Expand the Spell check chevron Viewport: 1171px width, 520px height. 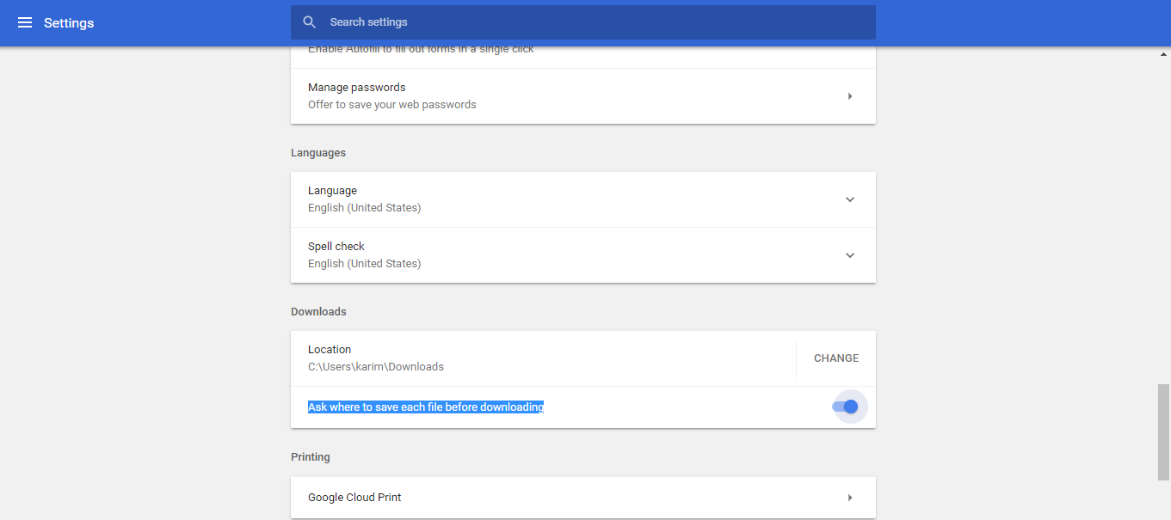coord(850,255)
